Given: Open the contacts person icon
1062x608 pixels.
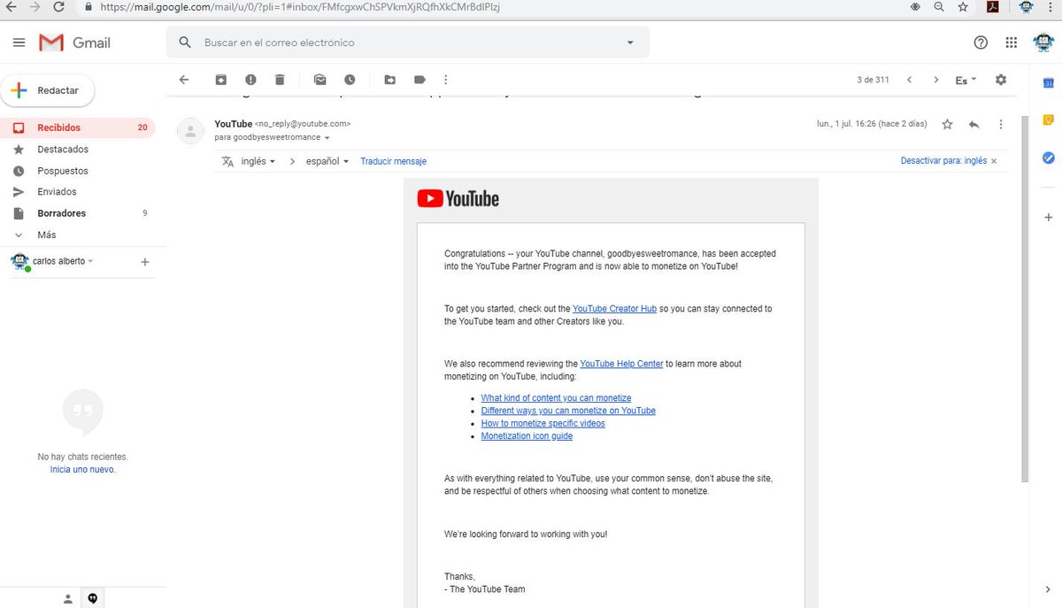Looking at the screenshot, I should [x=67, y=598].
